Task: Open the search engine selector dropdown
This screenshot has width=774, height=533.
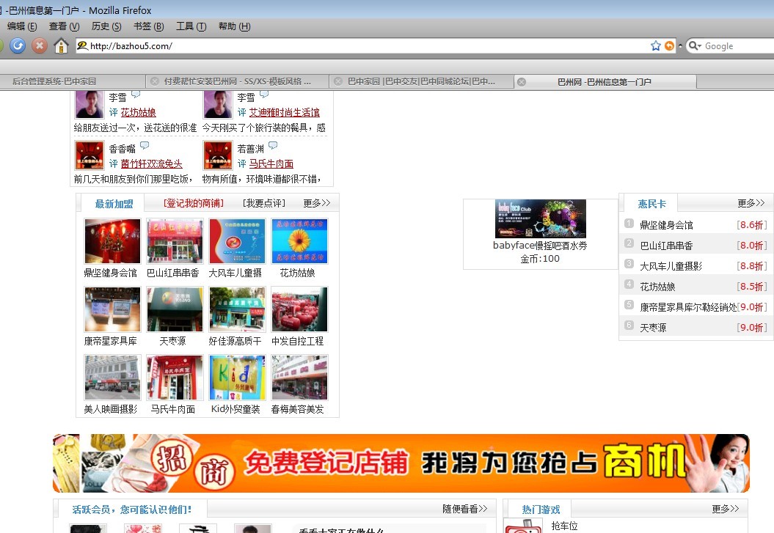Action: pos(695,46)
